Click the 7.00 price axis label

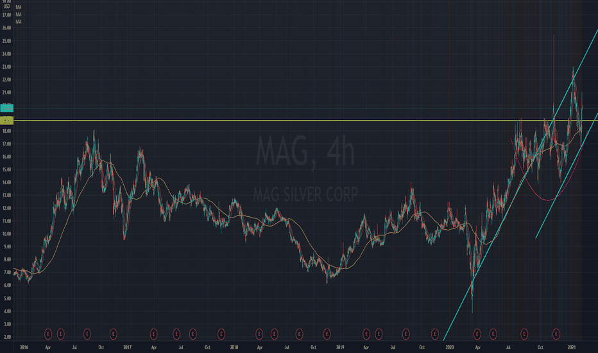(x=7, y=273)
